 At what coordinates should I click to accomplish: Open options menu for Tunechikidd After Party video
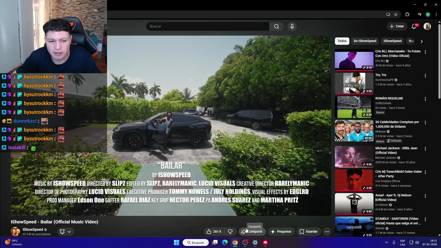[425, 172]
